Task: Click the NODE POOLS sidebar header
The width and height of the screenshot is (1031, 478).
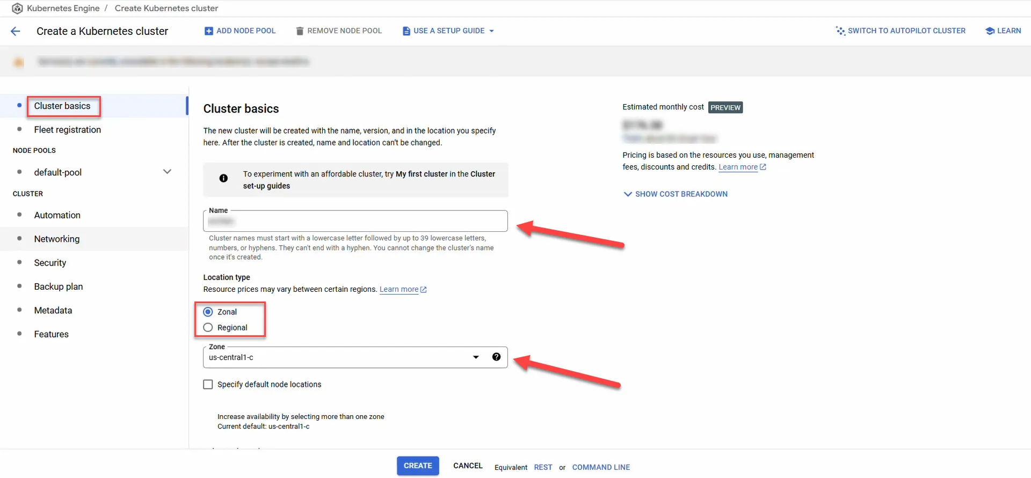Action: coord(34,150)
